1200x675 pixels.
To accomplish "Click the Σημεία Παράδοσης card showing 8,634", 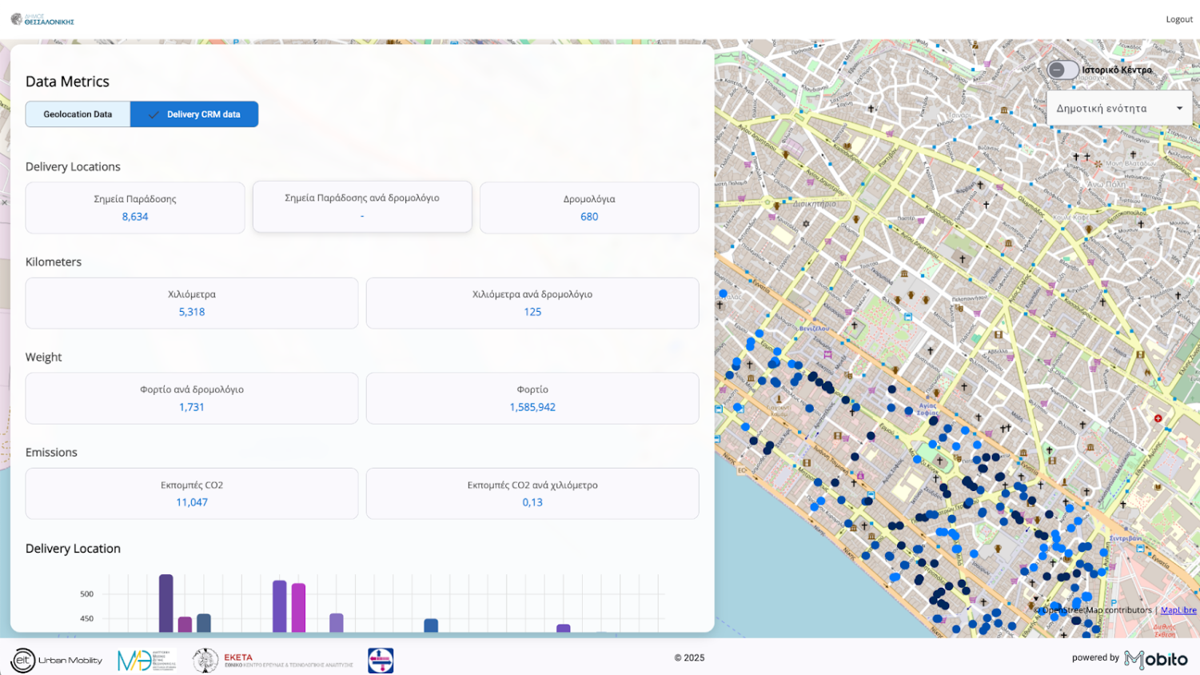I will [x=135, y=208].
